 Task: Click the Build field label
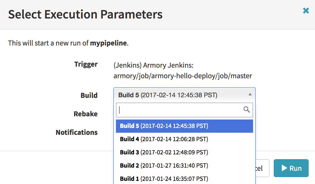[x=89, y=95]
